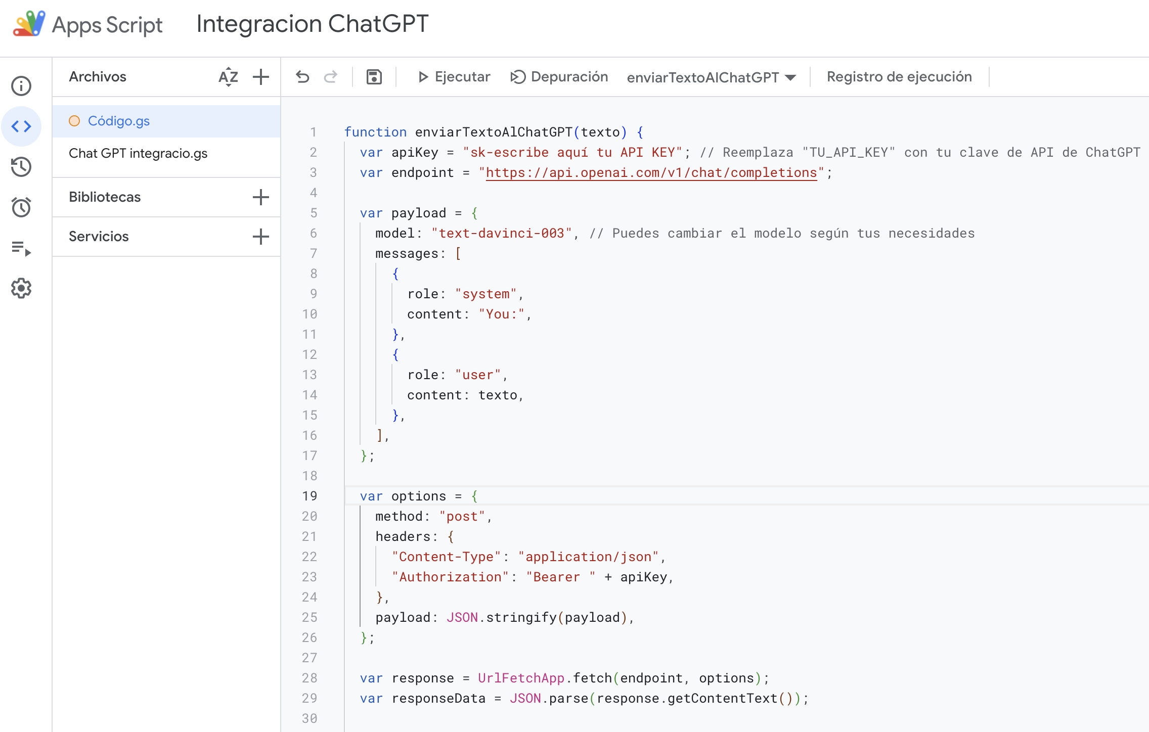Open Registro de ejecución log
The height and width of the screenshot is (732, 1149).
pos(899,77)
